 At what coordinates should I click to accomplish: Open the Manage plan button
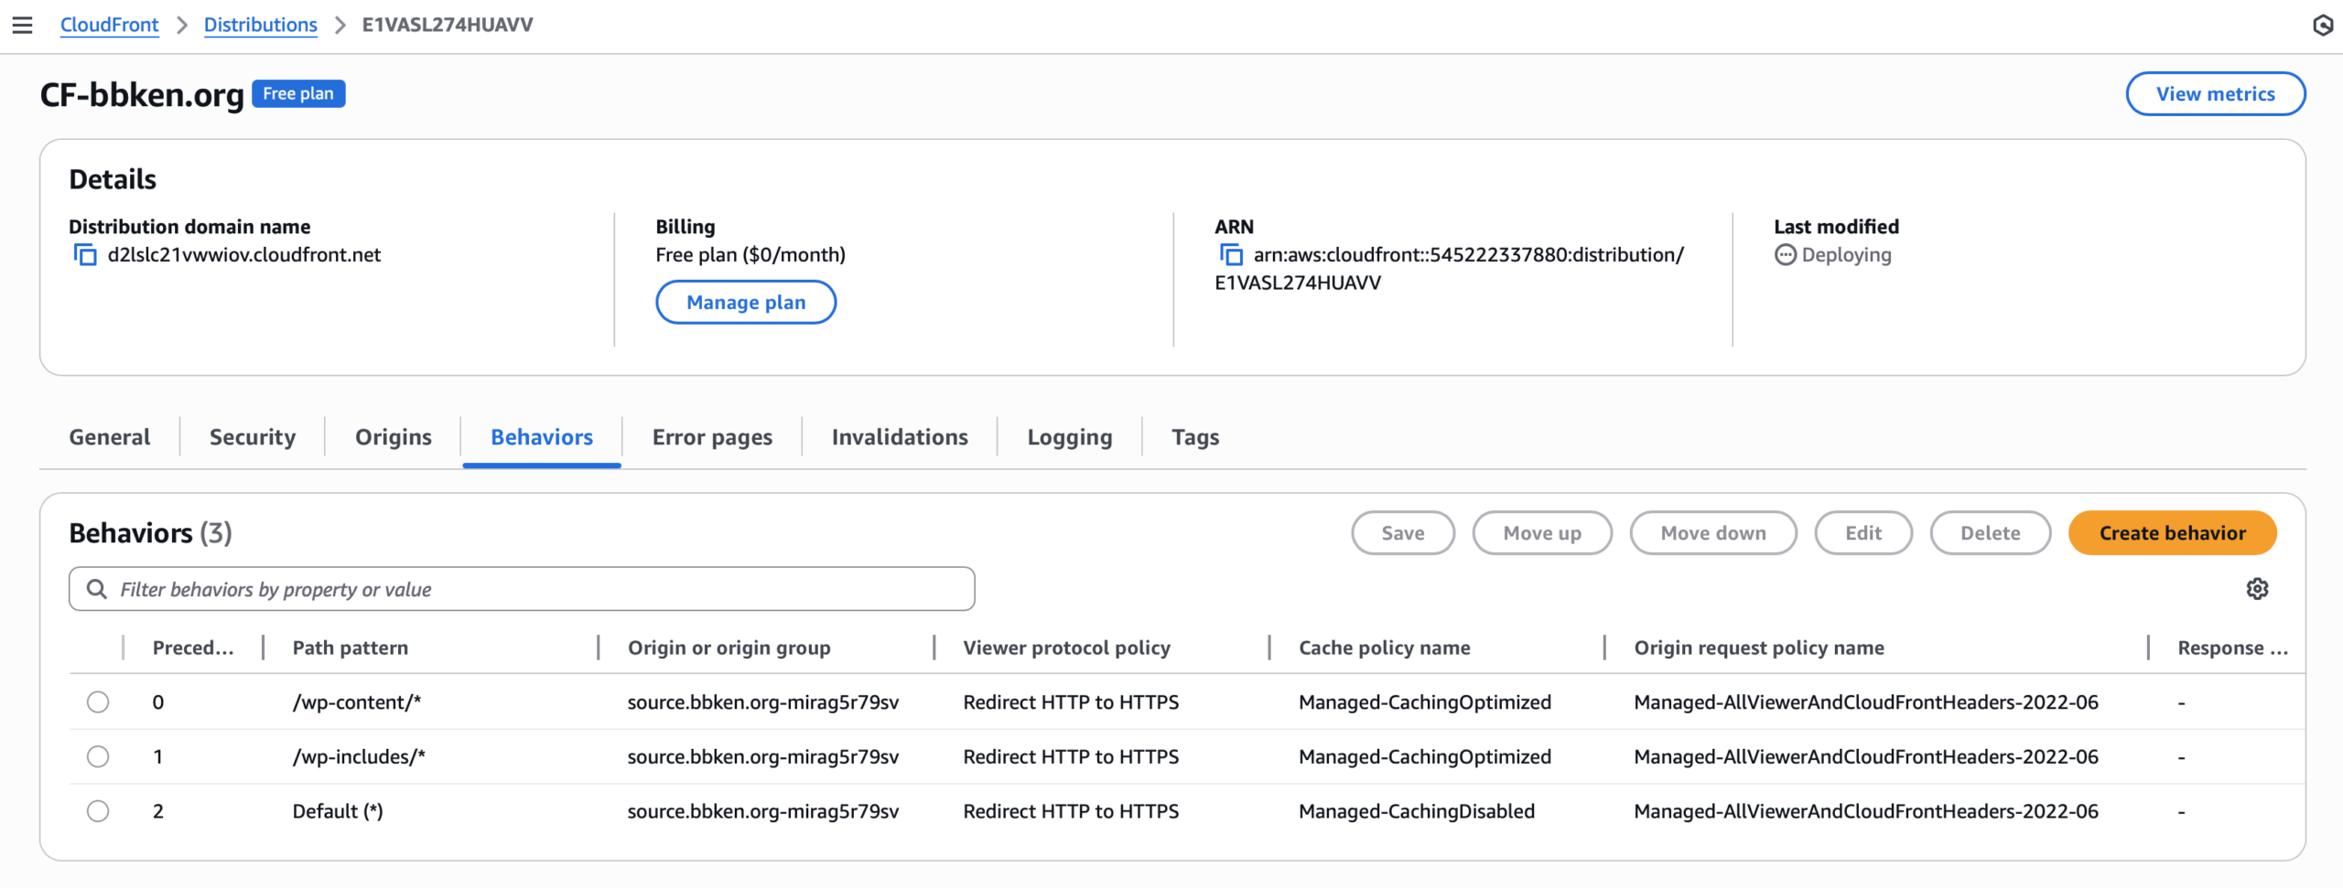[746, 303]
